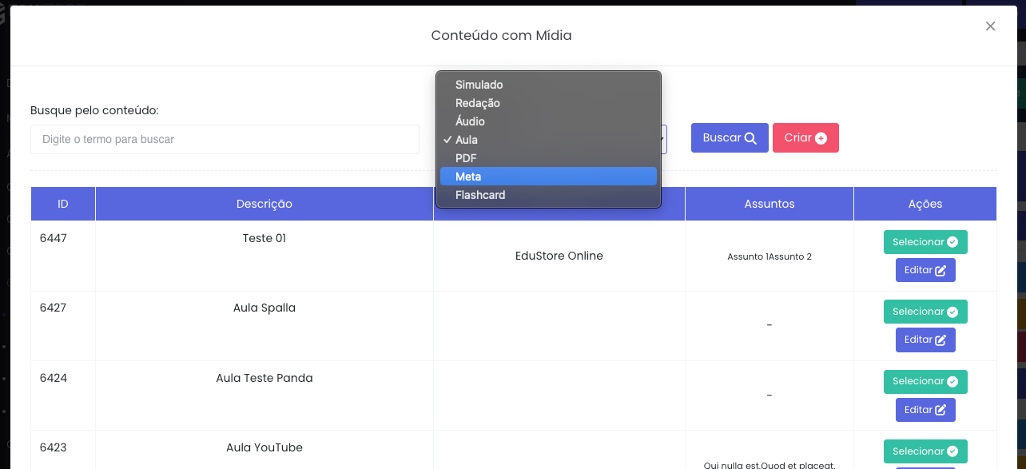Screen dimensions: 1026x469
Task: Select the Aula YouTube content
Action: pos(925,451)
